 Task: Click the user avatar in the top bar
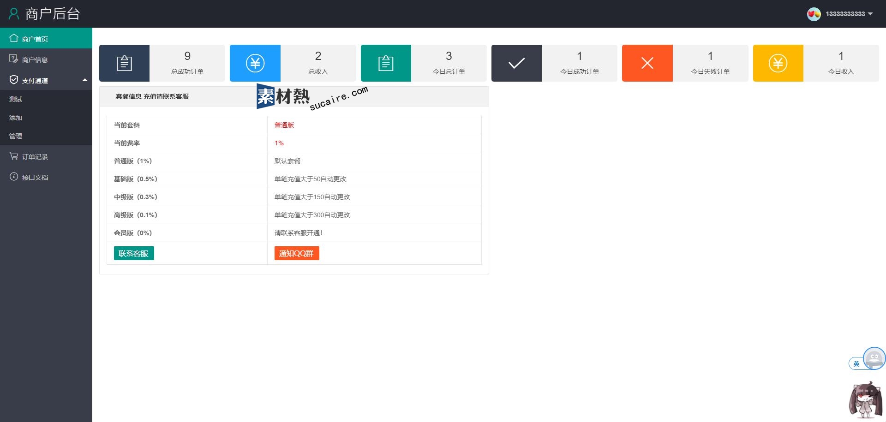(x=814, y=14)
